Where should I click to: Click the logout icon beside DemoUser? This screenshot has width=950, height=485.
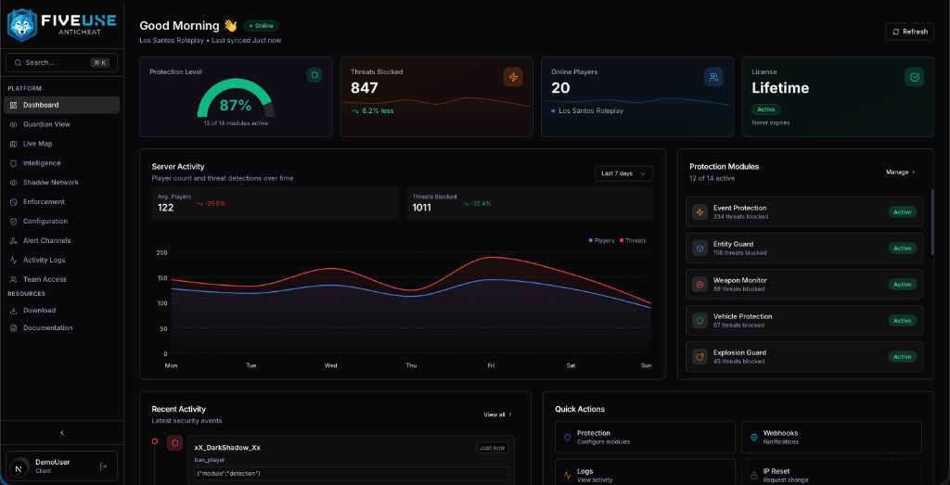[103, 466]
